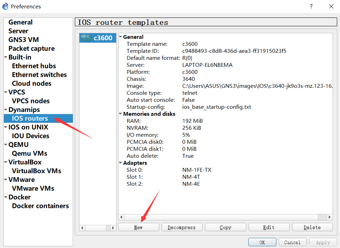Image resolution: width=340 pixels, height=248 pixels.
Task: Select Docker containers in the sidebar
Action: 40,206
